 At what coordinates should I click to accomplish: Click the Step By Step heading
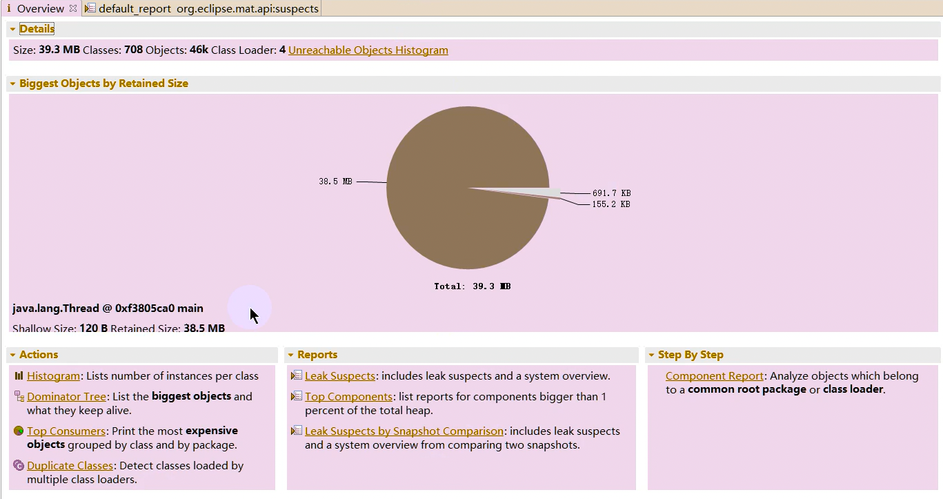(691, 355)
